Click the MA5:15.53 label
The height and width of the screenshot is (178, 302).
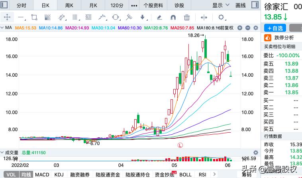tap(25, 28)
